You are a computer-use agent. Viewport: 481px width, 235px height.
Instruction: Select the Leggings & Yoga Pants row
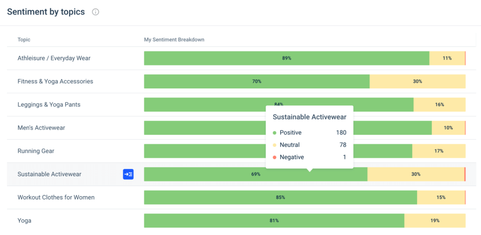(x=49, y=104)
